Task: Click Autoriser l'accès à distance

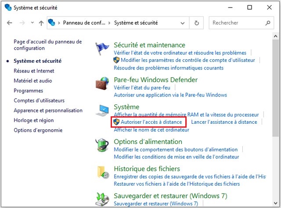Action: point(151,122)
